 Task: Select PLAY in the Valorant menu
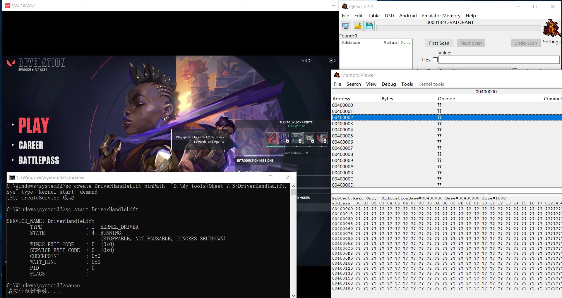(x=33, y=125)
